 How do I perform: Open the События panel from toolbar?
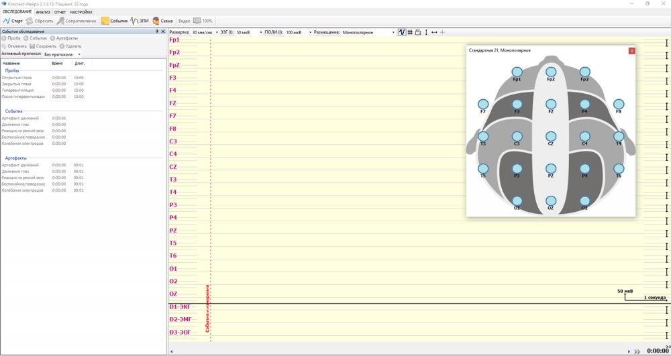(x=114, y=21)
